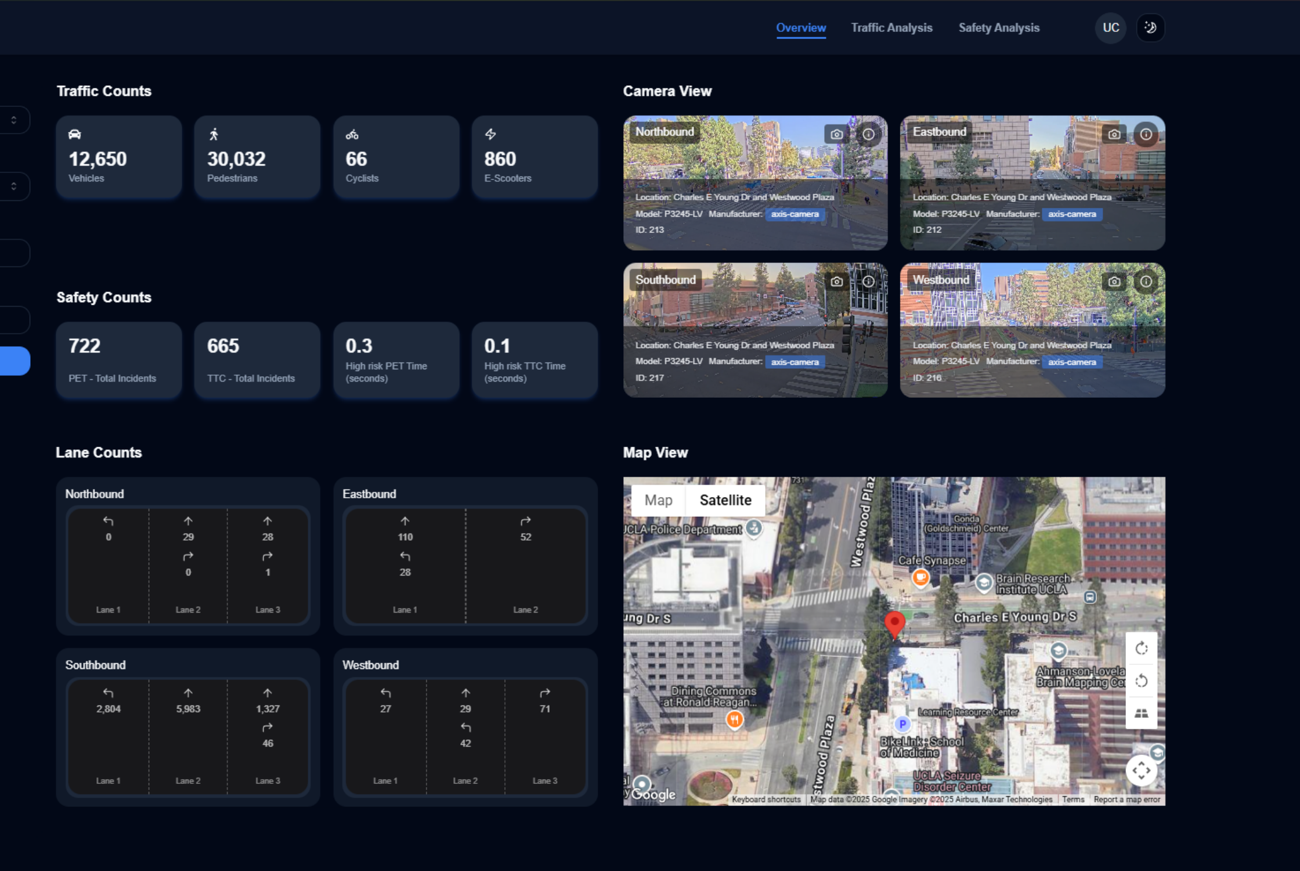Switch to the Traffic Analysis tab
The width and height of the screenshot is (1300, 871).
(x=891, y=27)
